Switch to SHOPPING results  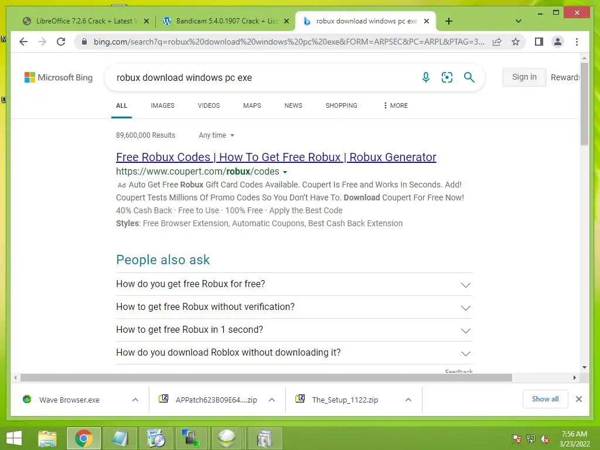[x=342, y=105]
